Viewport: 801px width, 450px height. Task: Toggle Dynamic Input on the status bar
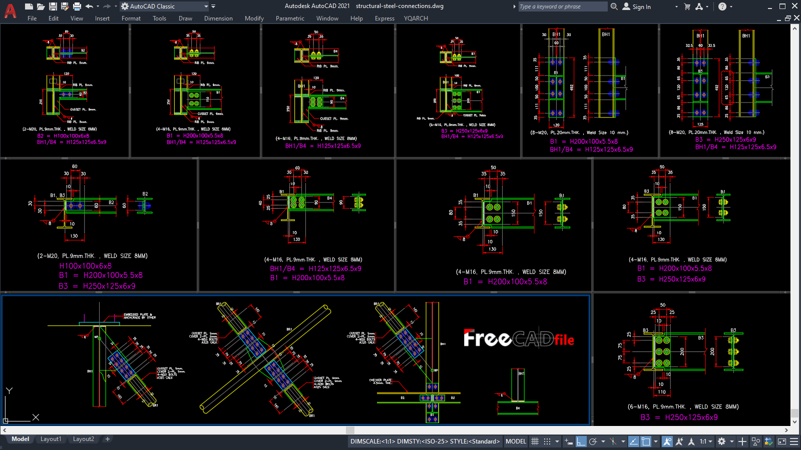[x=568, y=441]
